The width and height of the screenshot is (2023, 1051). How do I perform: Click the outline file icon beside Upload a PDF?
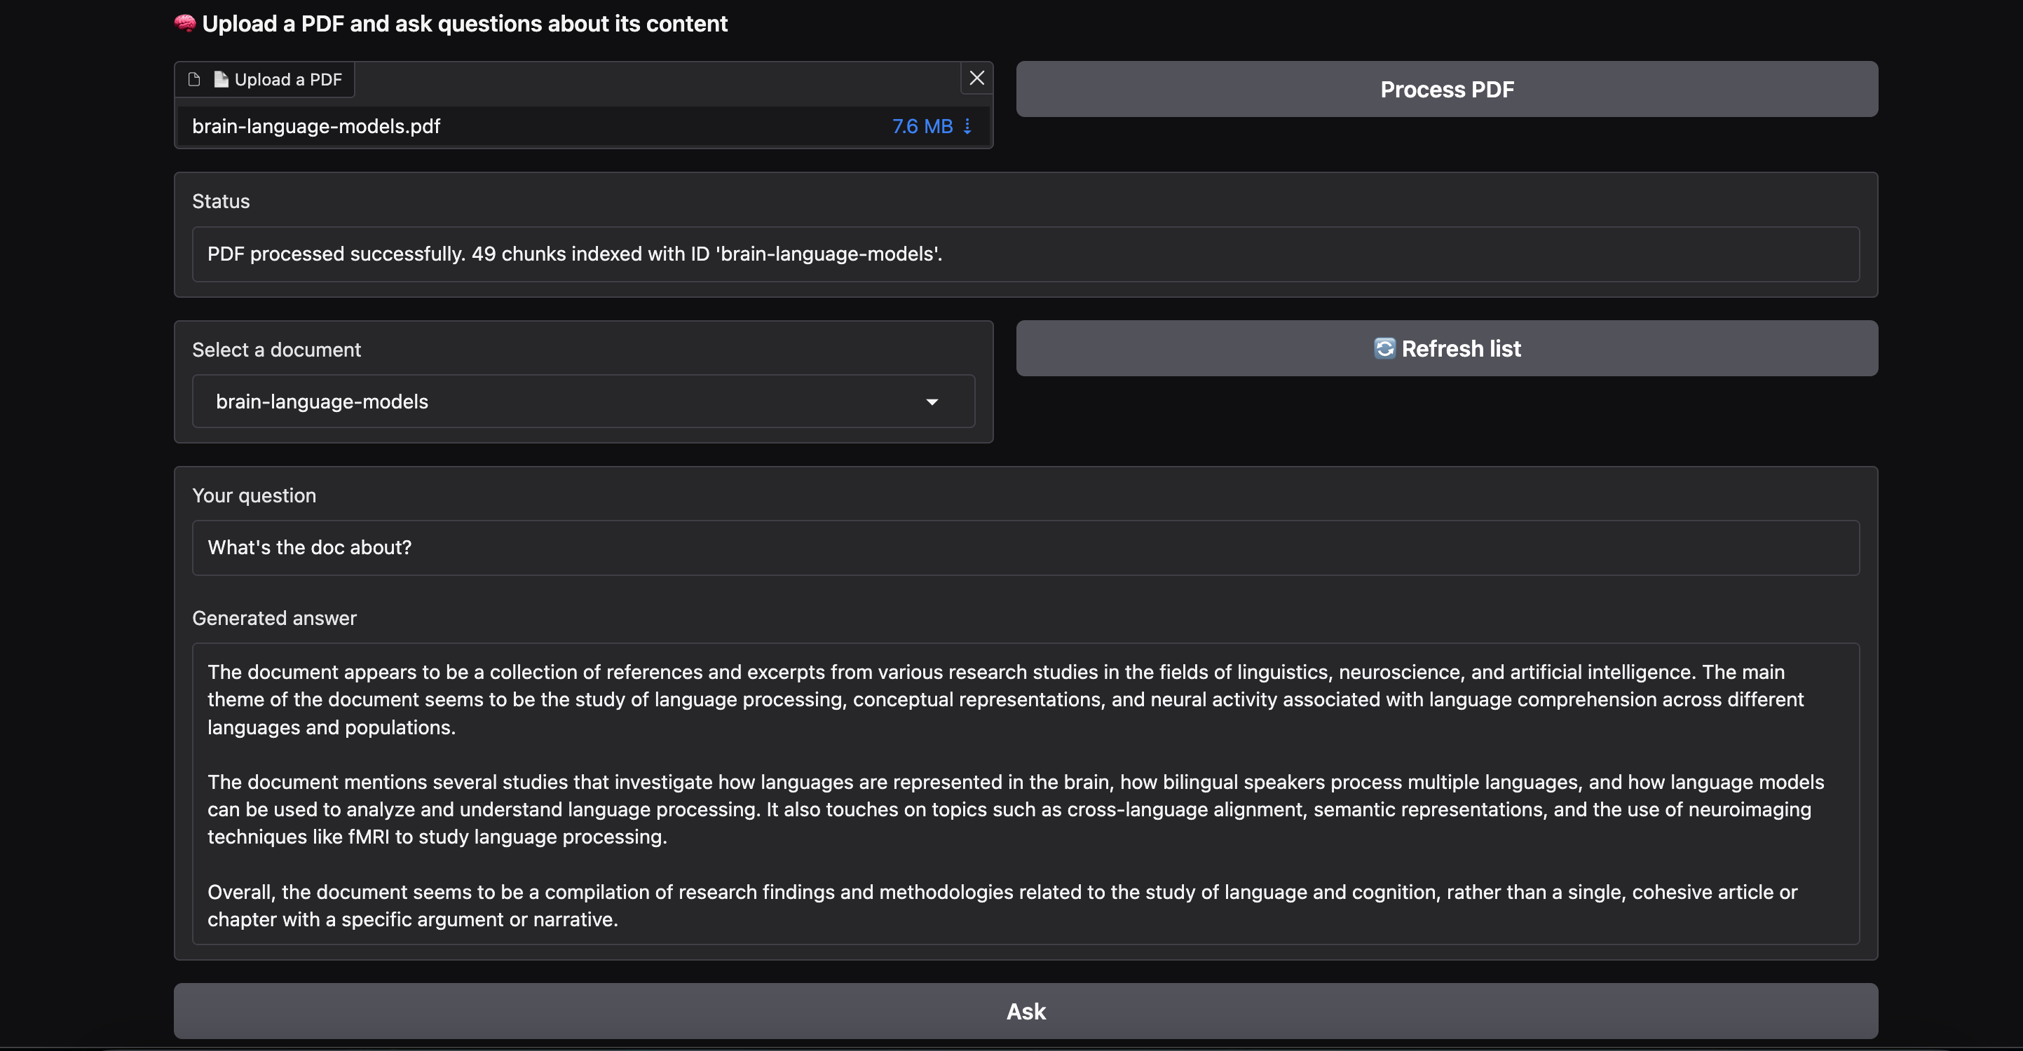tap(194, 79)
